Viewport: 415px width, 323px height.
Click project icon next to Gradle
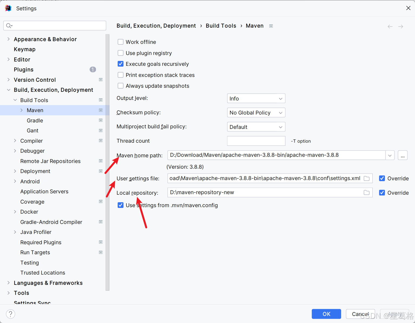[101, 120]
